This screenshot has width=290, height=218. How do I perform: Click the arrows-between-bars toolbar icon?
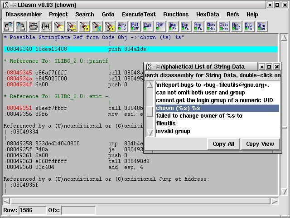click(x=46, y=26)
